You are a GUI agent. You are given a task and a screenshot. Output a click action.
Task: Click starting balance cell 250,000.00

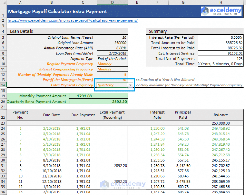[x=221, y=123]
